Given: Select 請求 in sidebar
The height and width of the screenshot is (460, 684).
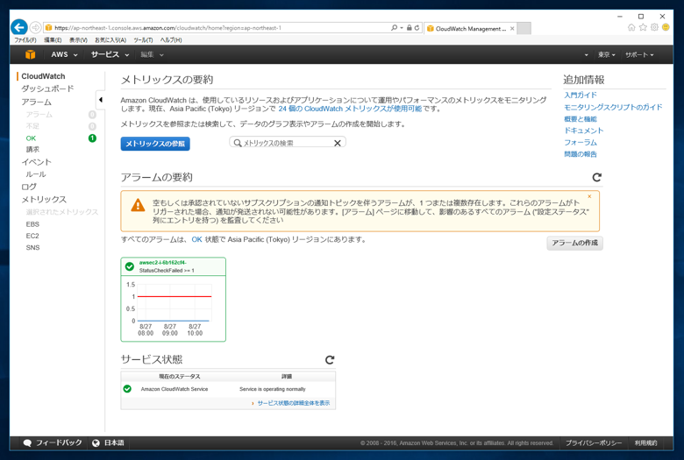Looking at the screenshot, I should [x=32, y=149].
